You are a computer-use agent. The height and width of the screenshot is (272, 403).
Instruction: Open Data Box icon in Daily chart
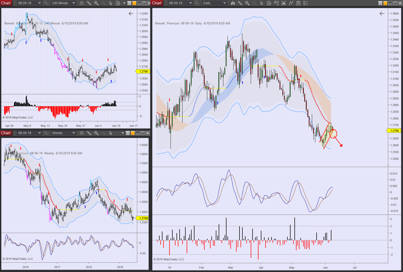pos(269,3)
